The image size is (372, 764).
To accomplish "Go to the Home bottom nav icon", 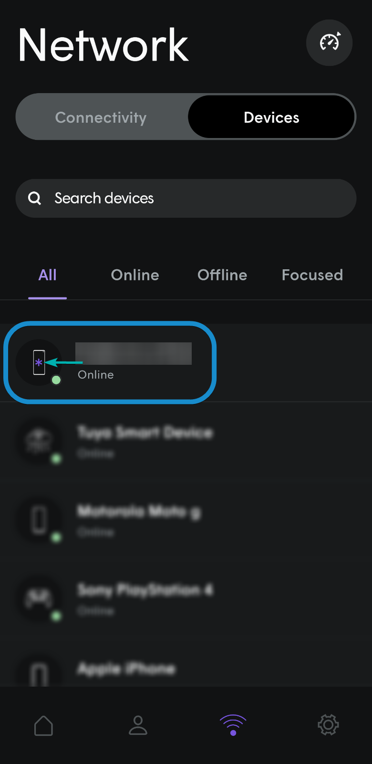I will (x=43, y=725).
